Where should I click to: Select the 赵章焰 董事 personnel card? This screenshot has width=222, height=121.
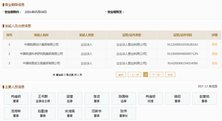(x=204, y=98)
